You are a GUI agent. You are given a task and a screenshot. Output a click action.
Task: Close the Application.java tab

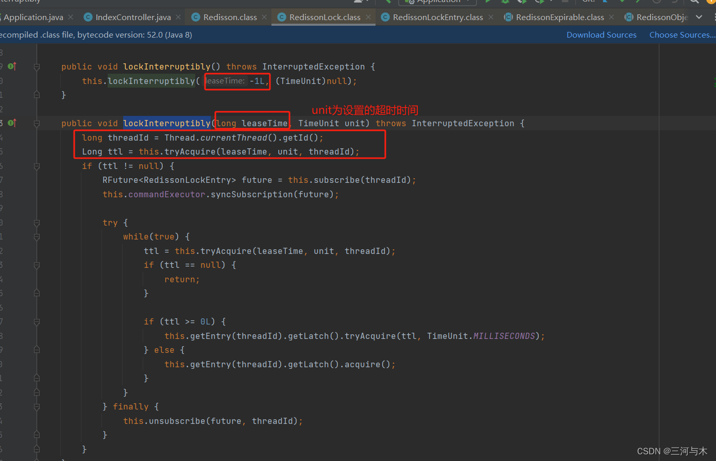pos(71,18)
